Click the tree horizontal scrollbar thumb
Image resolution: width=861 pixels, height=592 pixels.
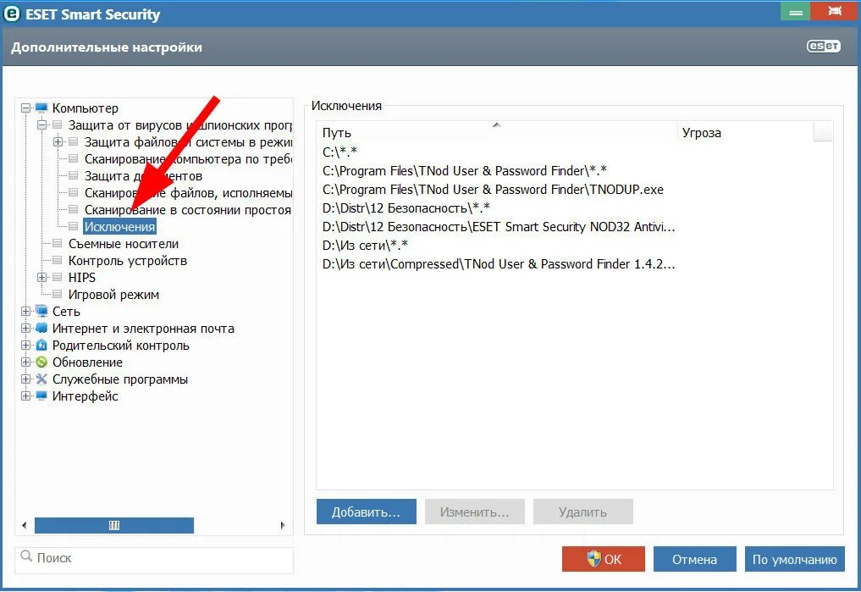pos(114,525)
